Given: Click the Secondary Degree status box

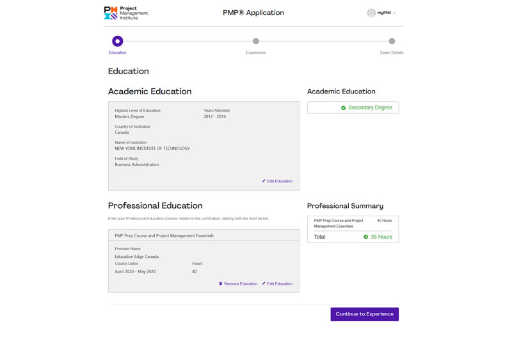Looking at the screenshot, I should pyautogui.click(x=353, y=107).
